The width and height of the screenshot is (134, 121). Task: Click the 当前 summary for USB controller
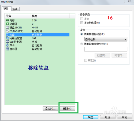[35, 42]
